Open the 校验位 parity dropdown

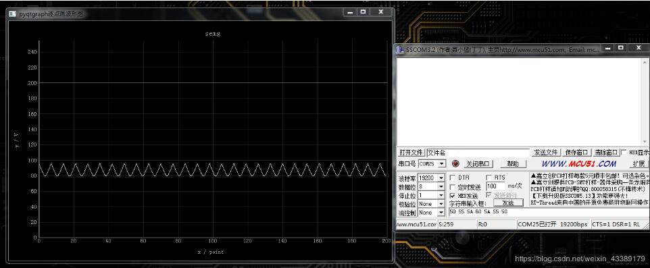click(x=431, y=204)
